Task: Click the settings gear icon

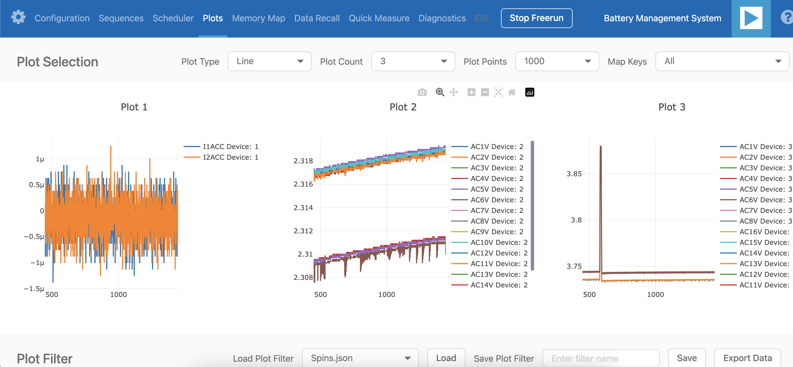Action: click(x=18, y=17)
